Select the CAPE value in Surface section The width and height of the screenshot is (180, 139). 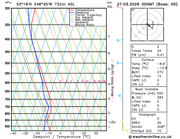click(158, 80)
